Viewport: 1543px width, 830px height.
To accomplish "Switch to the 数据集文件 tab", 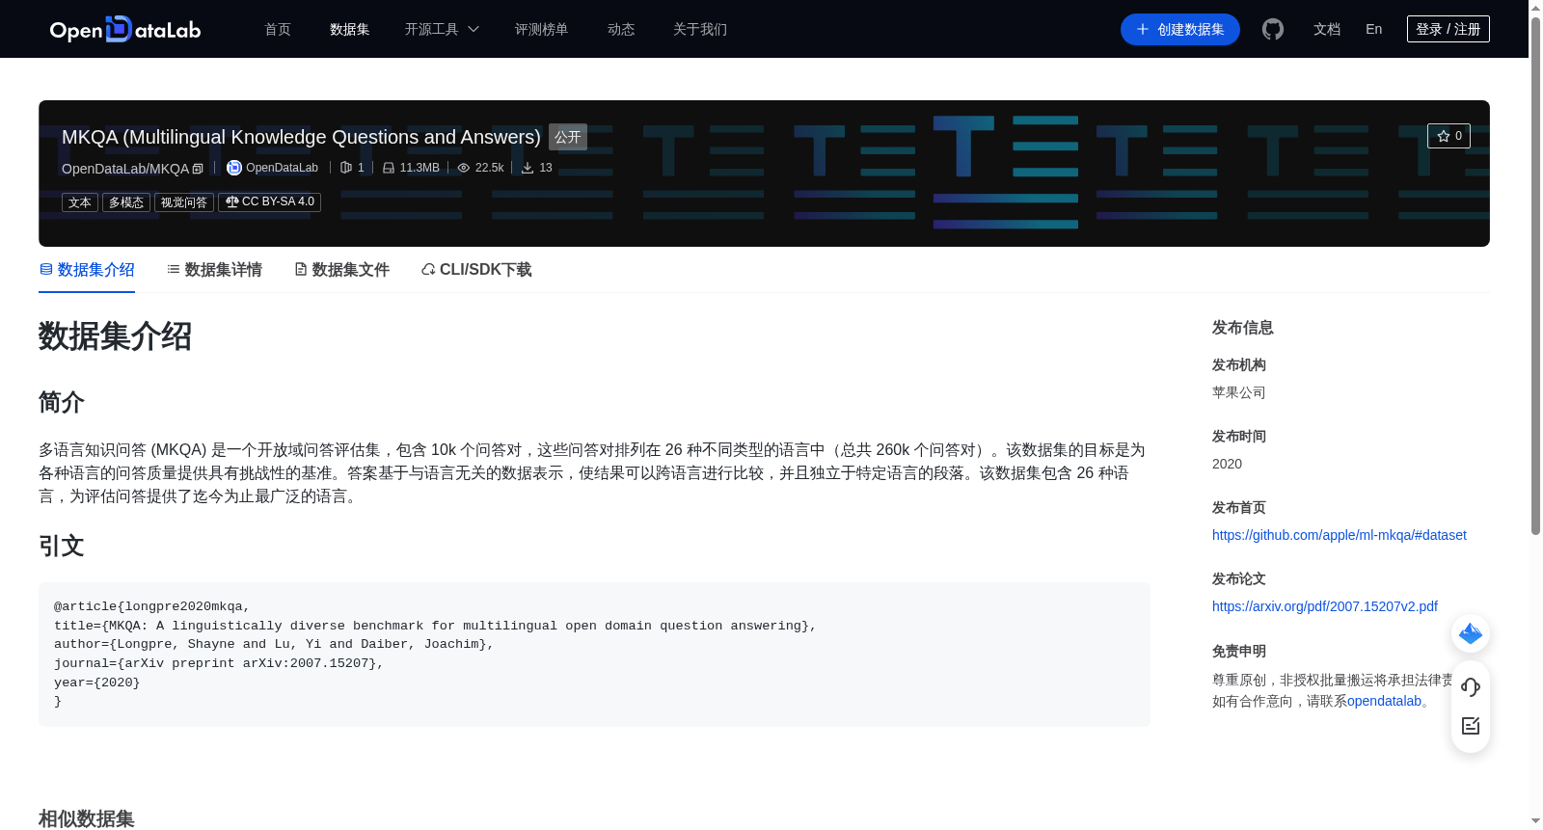I will click(341, 270).
